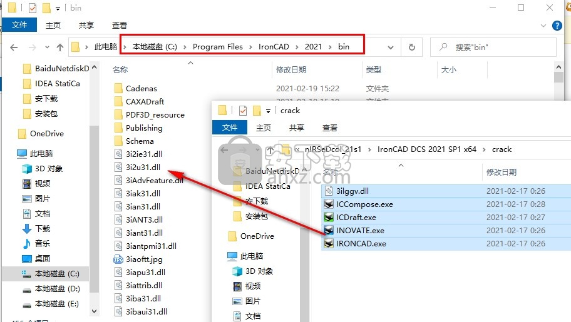Image resolution: width=571 pixels, height=322 pixels.
Task: Click sidebar scroll-down arrow in bin window
Action: (95, 311)
